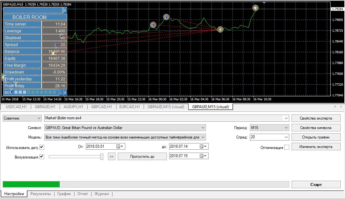Click the 'Свойства эксперта' button
The image size is (345, 199).
pos(316,118)
